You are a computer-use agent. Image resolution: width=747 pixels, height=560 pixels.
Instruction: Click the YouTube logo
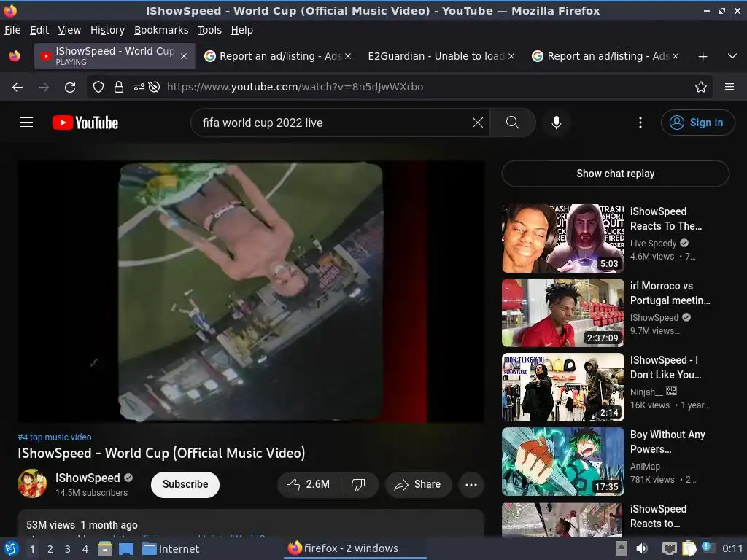[x=85, y=122]
